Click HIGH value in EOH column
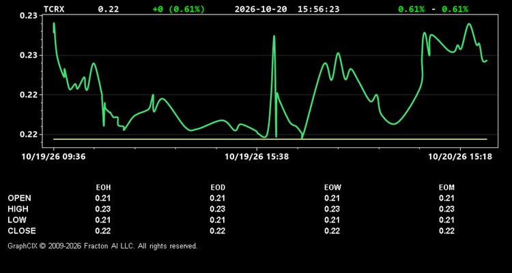The image size is (512, 273). (x=103, y=209)
